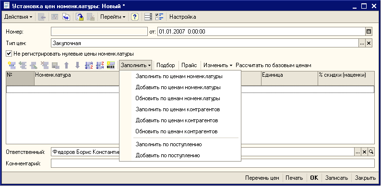Open help via the question mark icon
The height and width of the screenshot is (186, 381).
click(135, 17)
